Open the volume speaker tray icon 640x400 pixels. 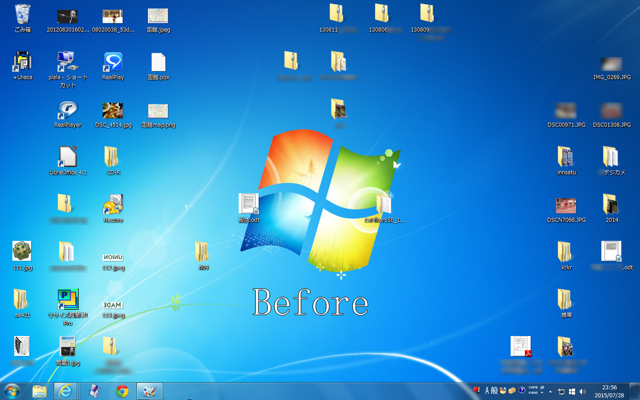[582, 391]
